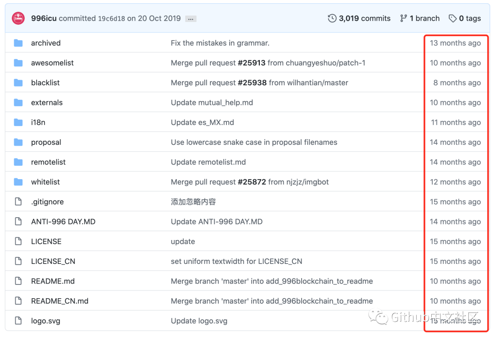Viewport: 495px width, 339px height.
Task: Click '1 branch' to view branches
Action: [424, 18]
